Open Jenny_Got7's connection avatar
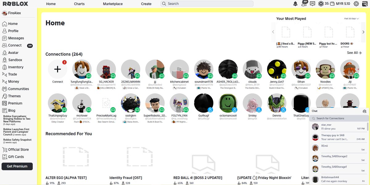This screenshot has height=185, width=370. click(277, 69)
